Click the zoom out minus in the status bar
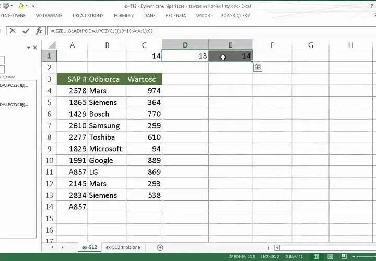Screen dimensions: 376x261 (x=354, y=257)
